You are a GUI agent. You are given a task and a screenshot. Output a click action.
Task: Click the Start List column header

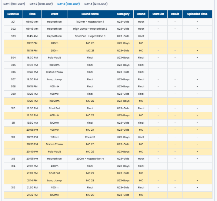[x=158, y=14]
